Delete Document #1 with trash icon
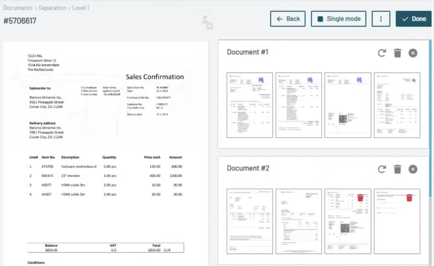Viewport: 434px width, 266px height. [x=397, y=53]
